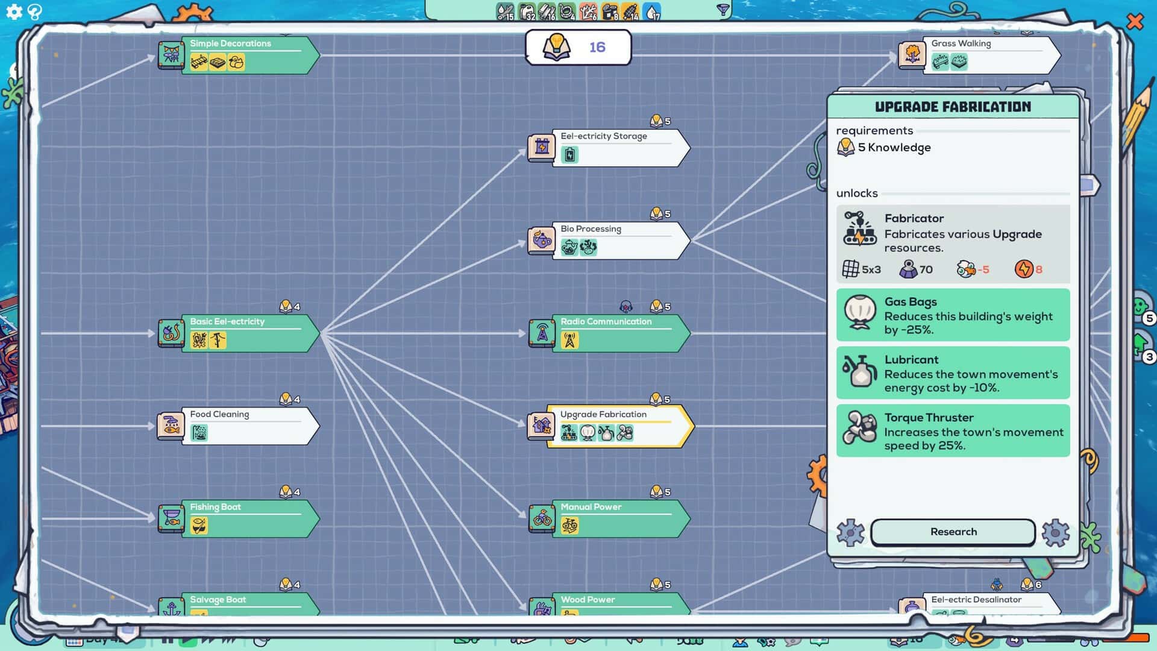
Task: Click the water drop resource icon
Action: pyautogui.click(x=651, y=11)
